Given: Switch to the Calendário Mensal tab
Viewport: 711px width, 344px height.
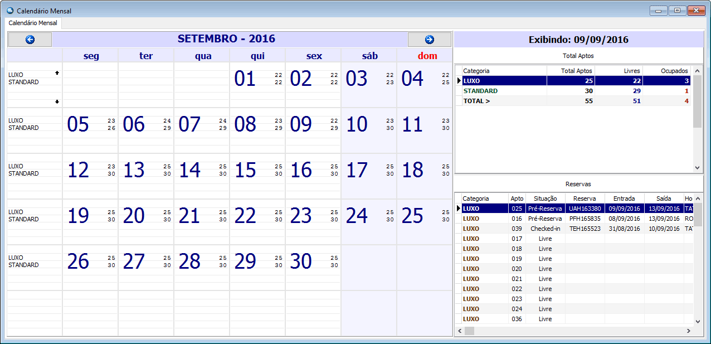Looking at the screenshot, I should coord(33,23).
